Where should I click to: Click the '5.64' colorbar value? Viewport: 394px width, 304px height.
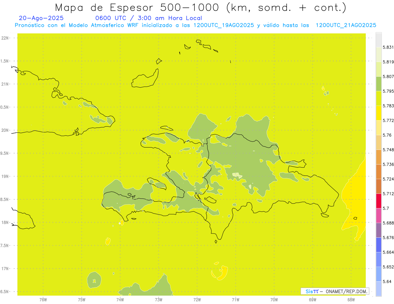pyautogui.click(x=387, y=281)
